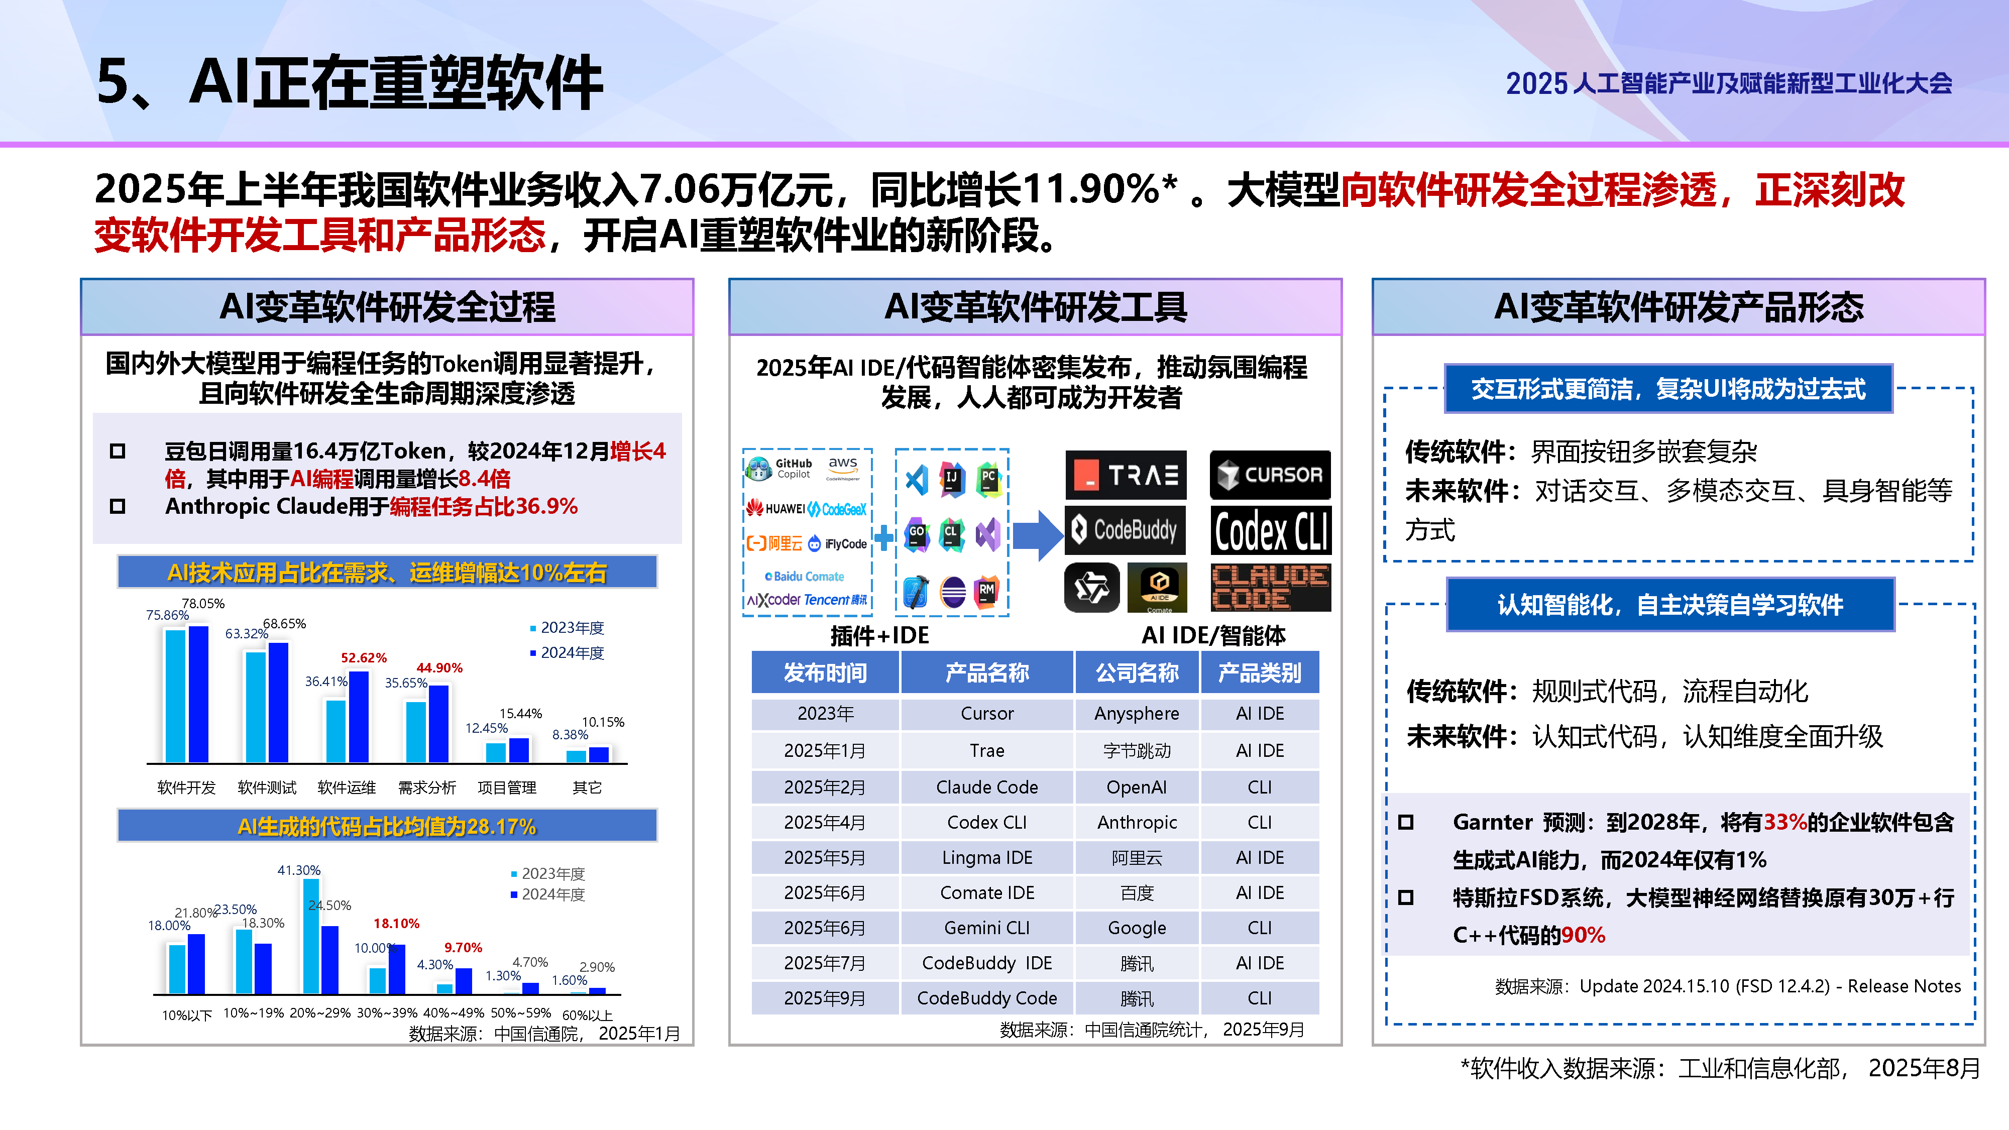Click the large blue arrow between IDE groups

tap(1040, 535)
